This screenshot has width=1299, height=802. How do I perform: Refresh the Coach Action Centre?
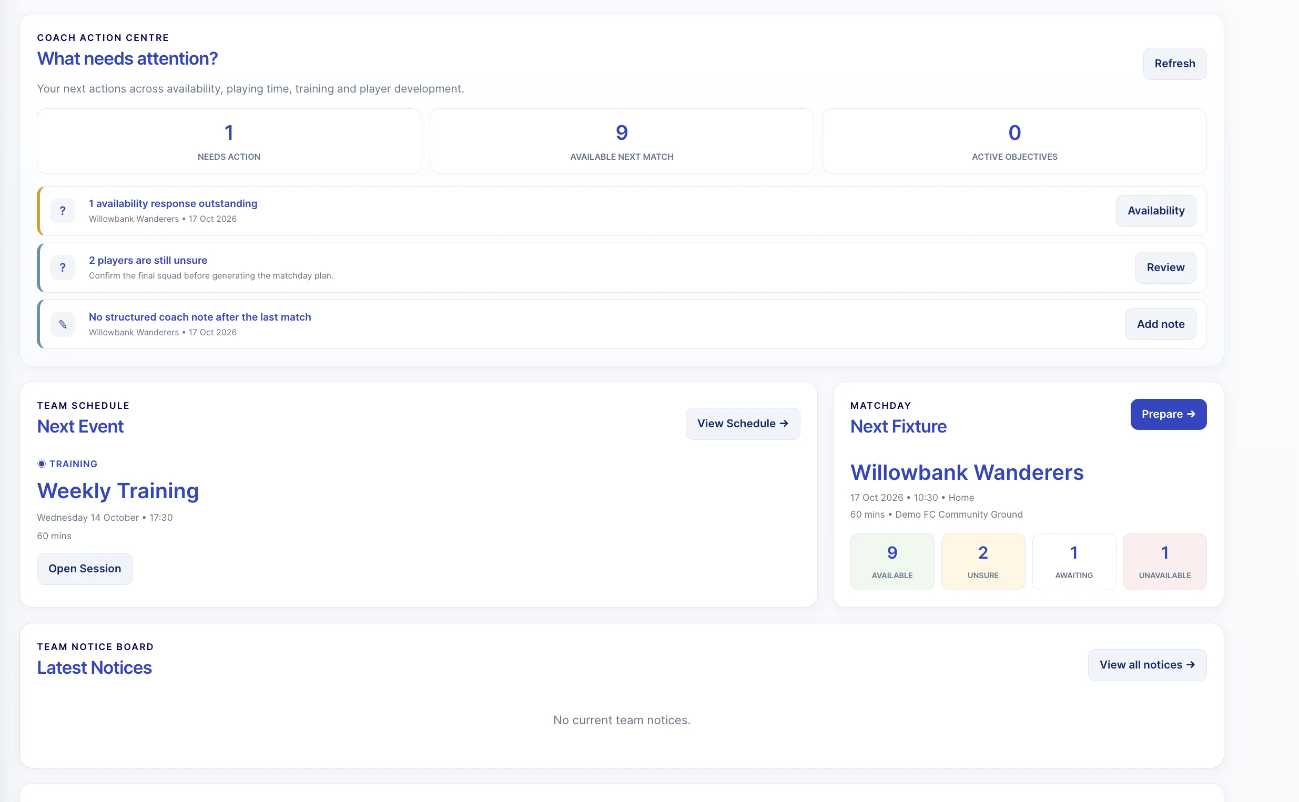(x=1174, y=64)
